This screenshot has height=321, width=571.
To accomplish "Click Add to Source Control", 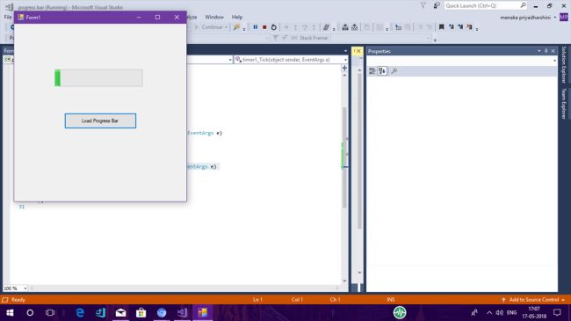I will (533, 300).
